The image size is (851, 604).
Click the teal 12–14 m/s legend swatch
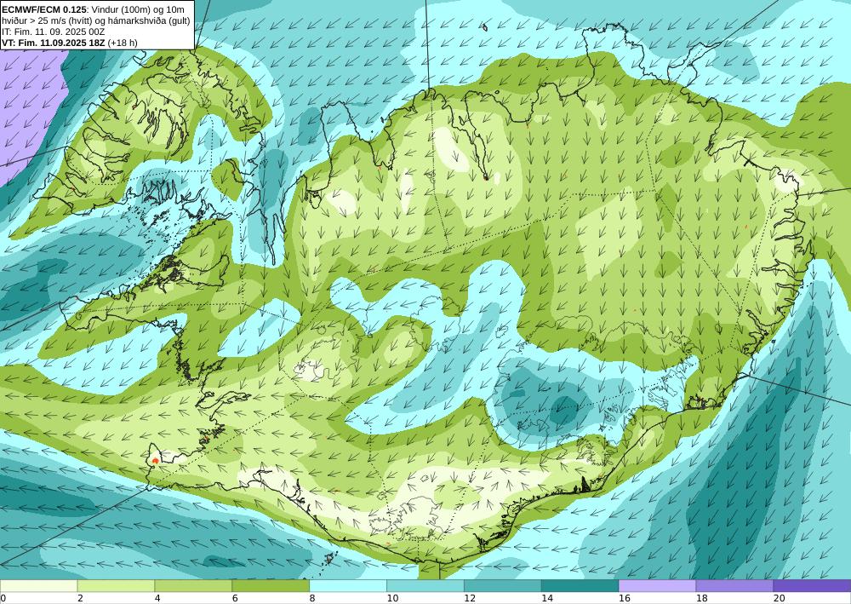click(x=503, y=585)
